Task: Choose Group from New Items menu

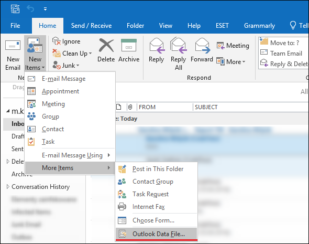Action: point(70,116)
